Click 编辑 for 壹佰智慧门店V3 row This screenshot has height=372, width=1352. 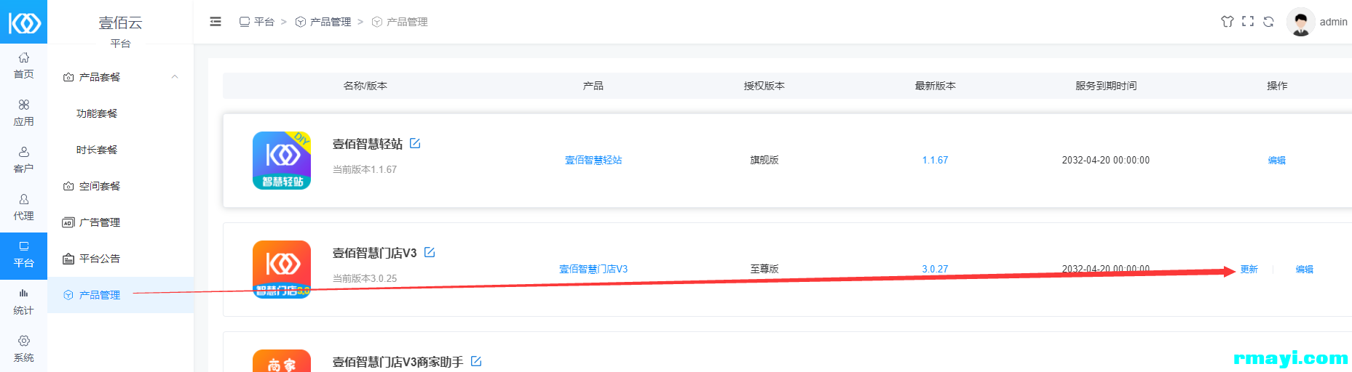coord(1305,269)
